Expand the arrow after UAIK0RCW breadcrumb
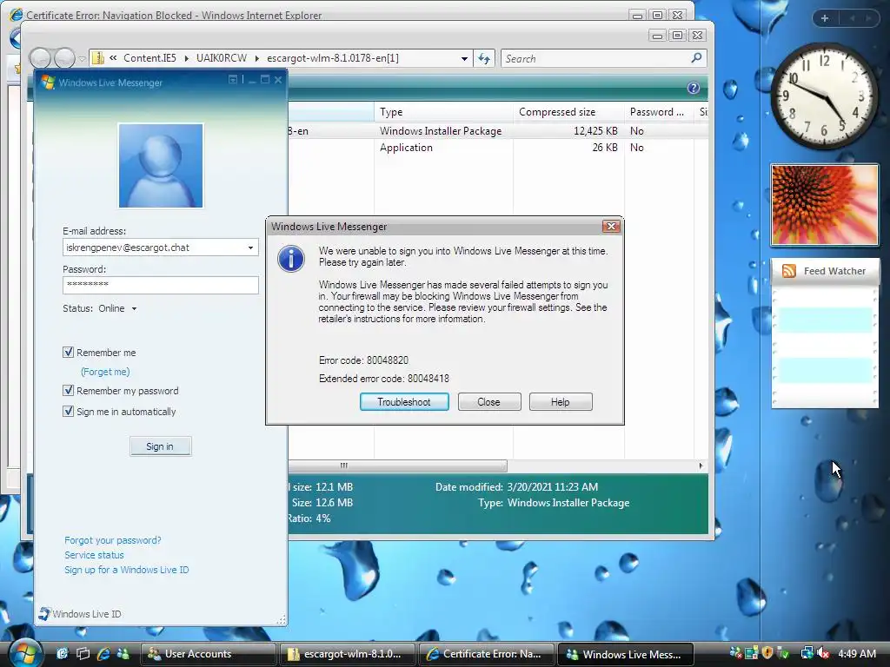Screen dimensions: 890x667 [257, 58]
